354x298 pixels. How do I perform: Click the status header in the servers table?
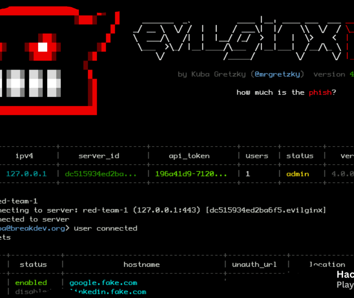coord(300,156)
